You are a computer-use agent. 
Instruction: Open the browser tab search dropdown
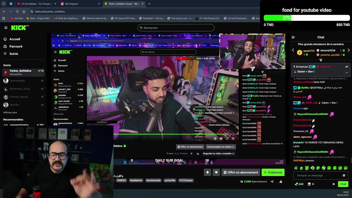(x=4, y=4)
